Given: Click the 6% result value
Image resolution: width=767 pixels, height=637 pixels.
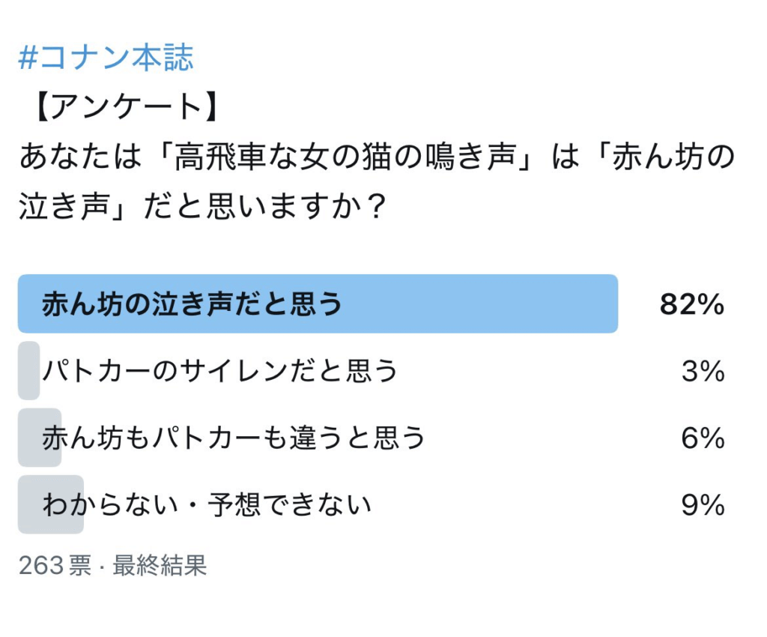Looking at the screenshot, I should [703, 438].
